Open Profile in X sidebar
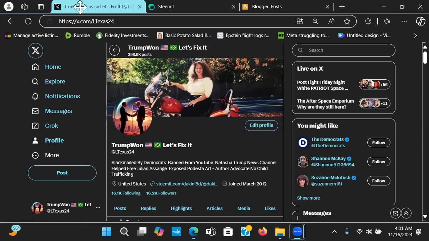The image size is (429, 241). pyautogui.click(x=48, y=140)
